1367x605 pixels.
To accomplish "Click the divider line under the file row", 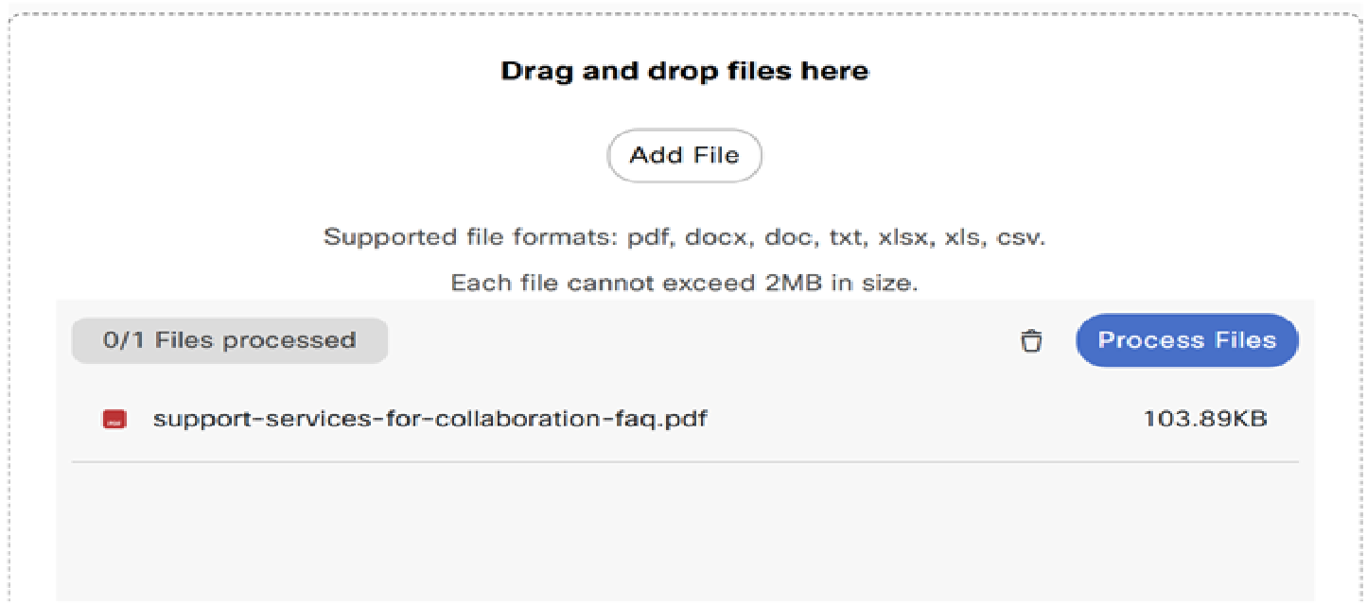I will [x=685, y=461].
